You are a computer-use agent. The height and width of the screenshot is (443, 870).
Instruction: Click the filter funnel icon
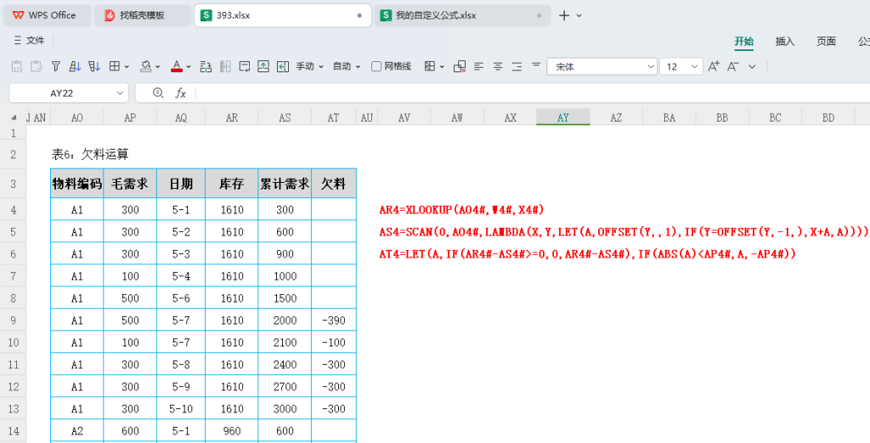coord(56,66)
